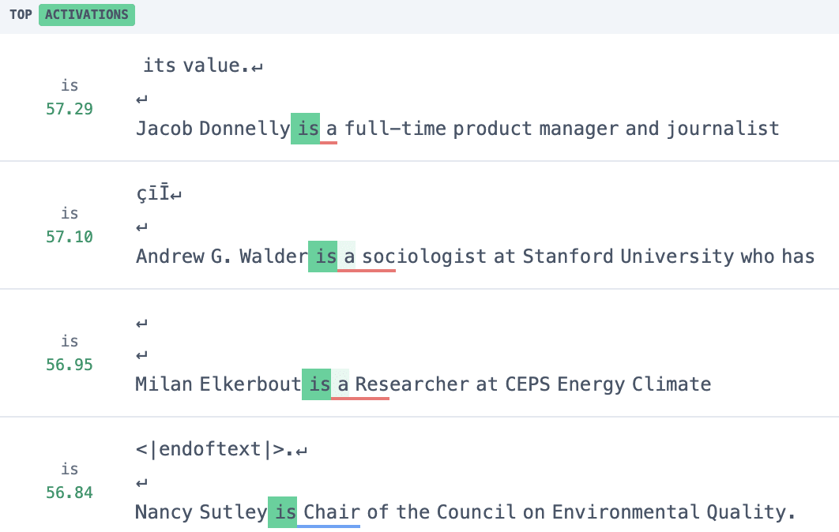Click highlighted "is" after Andrew G. Walder

(322, 257)
